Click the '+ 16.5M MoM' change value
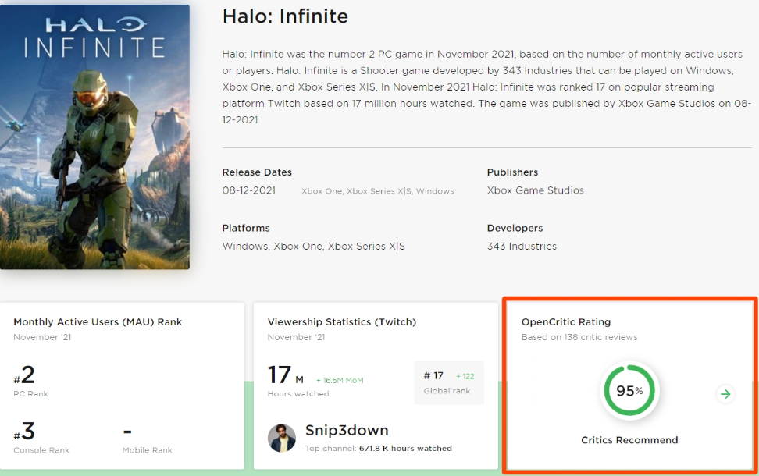 [340, 380]
